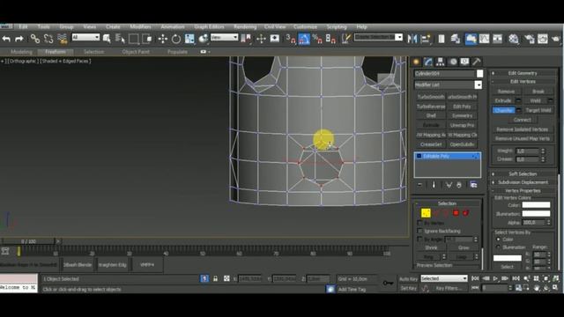
Task: Toggle the selection lock padlock icon
Action: pos(215,279)
